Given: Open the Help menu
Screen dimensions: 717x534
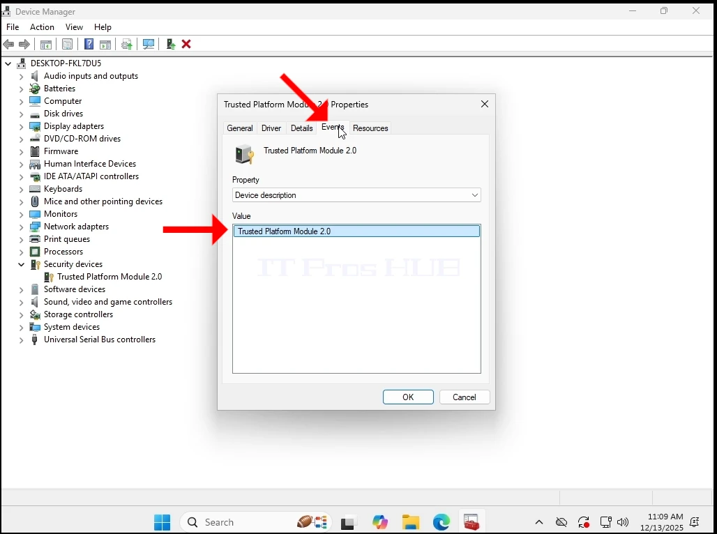Looking at the screenshot, I should (x=103, y=27).
